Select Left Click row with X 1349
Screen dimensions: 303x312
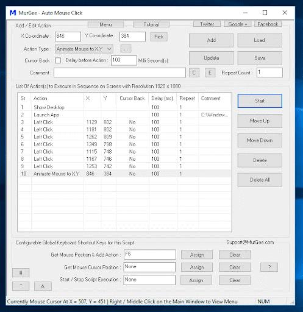124,144
